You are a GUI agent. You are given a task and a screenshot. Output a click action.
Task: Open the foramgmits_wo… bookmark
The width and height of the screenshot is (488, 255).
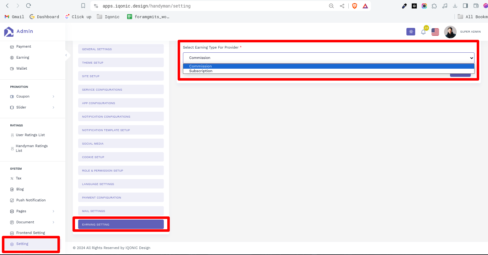(148, 17)
